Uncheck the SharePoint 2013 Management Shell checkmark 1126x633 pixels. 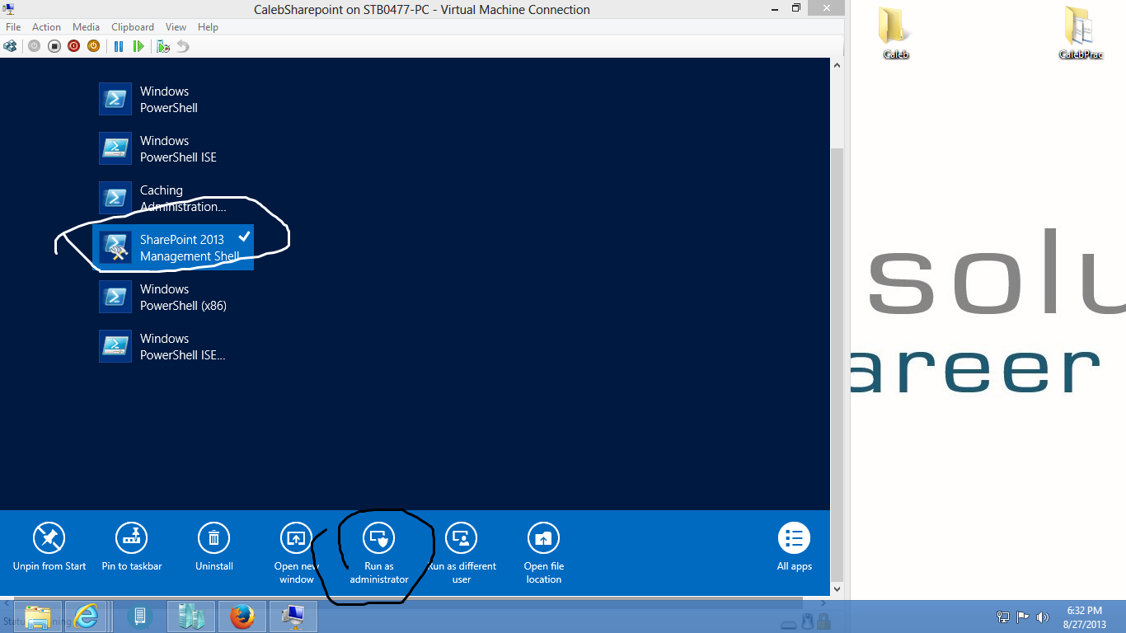click(x=244, y=237)
